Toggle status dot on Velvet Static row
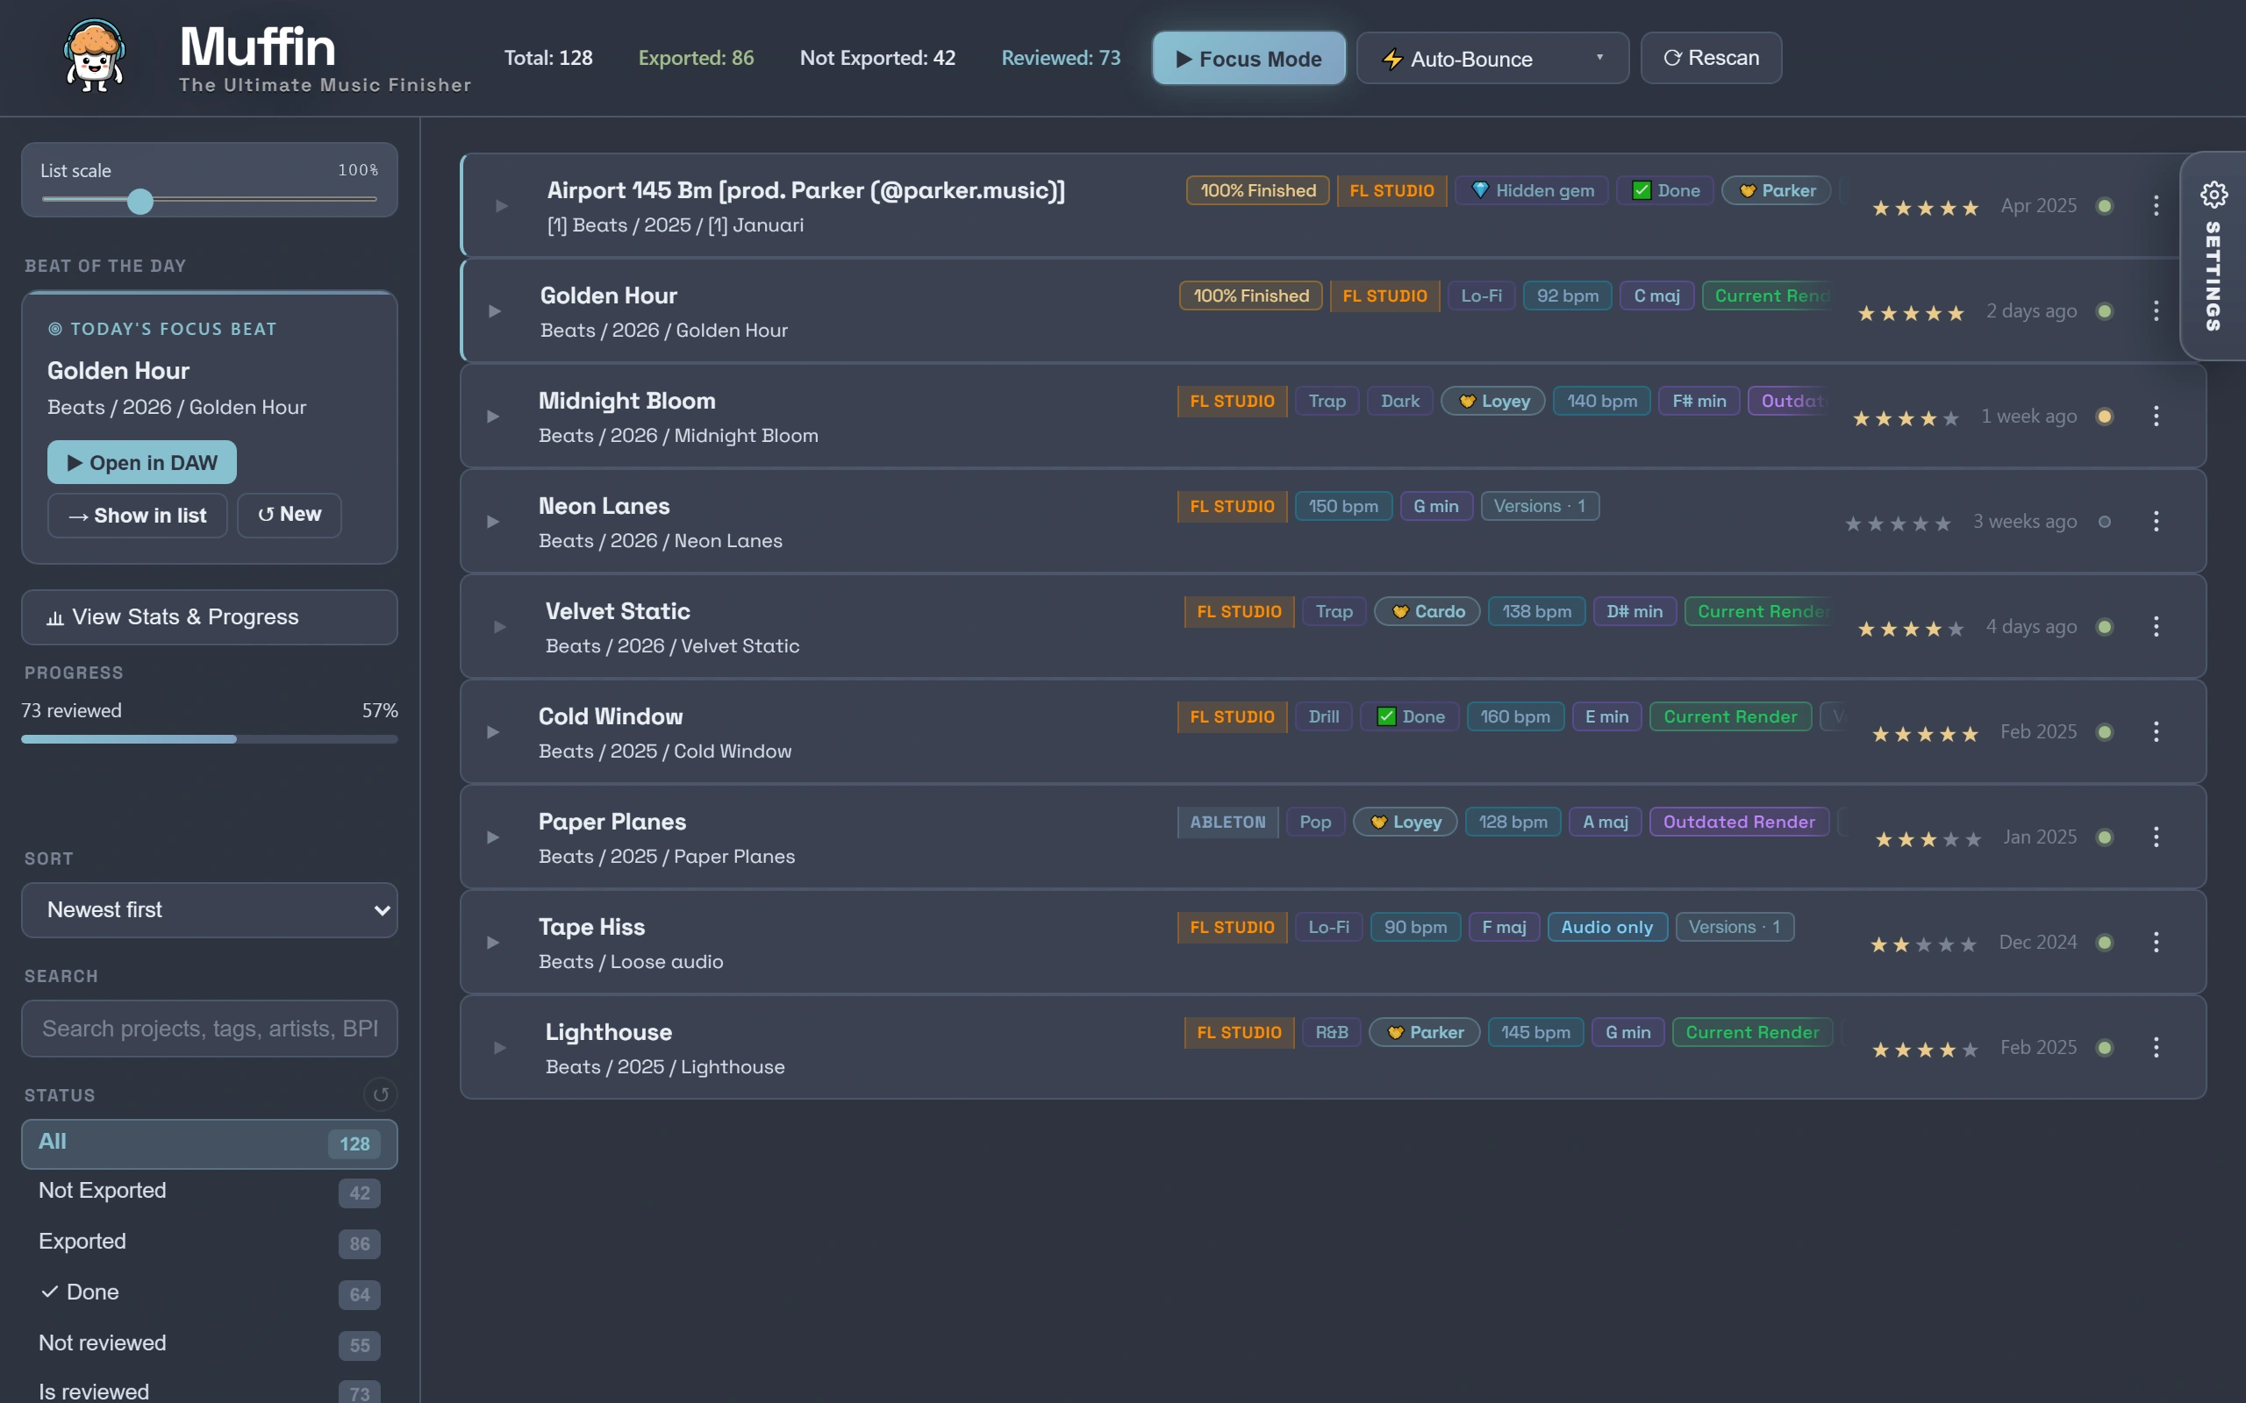This screenshot has height=1403, width=2246. 2105,627
